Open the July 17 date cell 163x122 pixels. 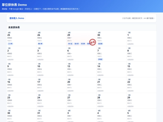click(x=51, y=85)
